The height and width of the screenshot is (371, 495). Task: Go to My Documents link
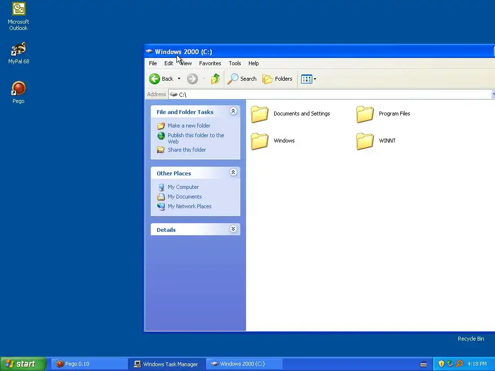pos(185,197)
